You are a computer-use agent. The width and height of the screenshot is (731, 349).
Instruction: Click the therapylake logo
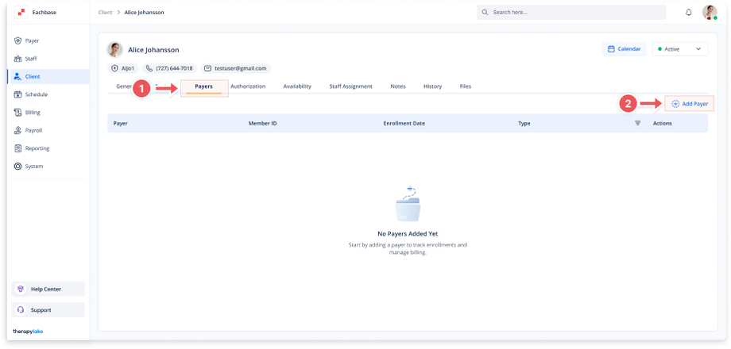tap(28, 332)
